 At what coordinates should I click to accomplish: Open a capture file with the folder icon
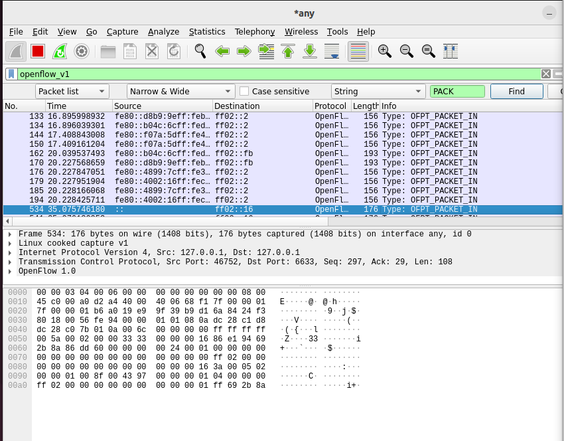click(108, 52)
